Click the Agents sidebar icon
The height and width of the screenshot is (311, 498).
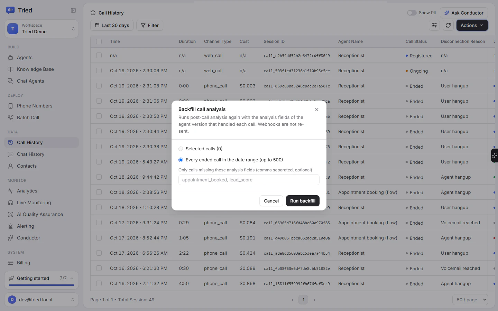click(x=11, y=57)
